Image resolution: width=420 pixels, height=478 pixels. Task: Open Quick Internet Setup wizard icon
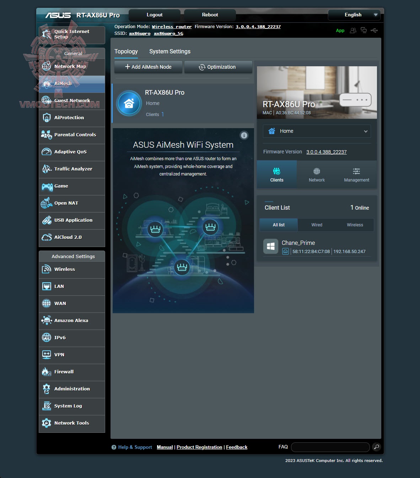pos(47,34)
